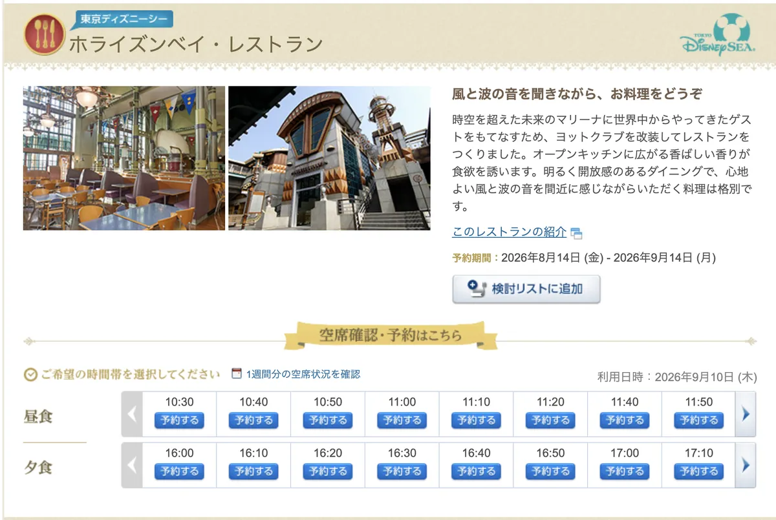Reserve the 10:50 lunch slot
776x520 pixels.
tap(328, 420)
